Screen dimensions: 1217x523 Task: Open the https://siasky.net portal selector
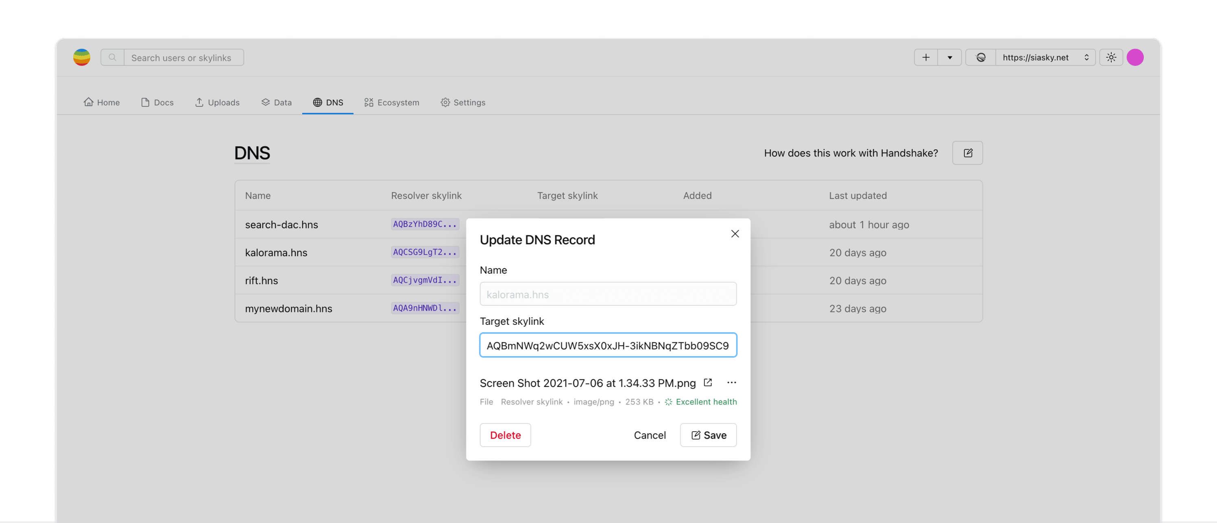tap(1045, 58)
